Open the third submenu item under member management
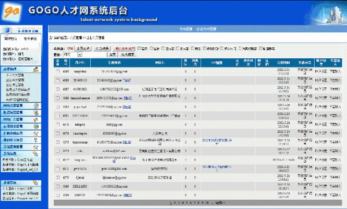This screenshot has width=347, height=209. click(14, 85)
